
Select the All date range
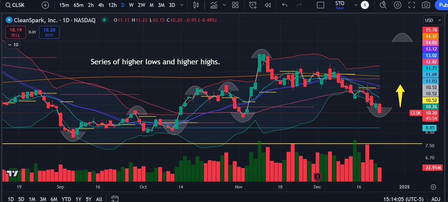pyautogui.click(x=99, y=199)
